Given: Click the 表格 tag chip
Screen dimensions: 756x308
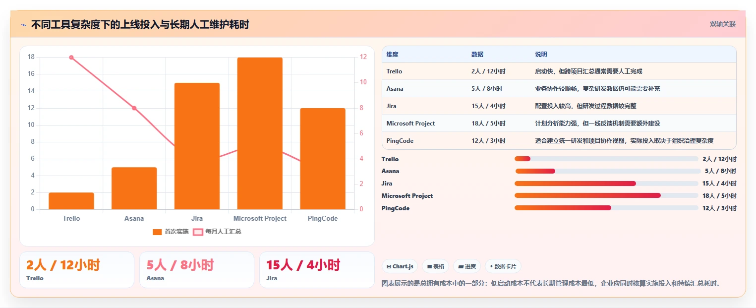Looking at the screenshot, I should 435,266.
